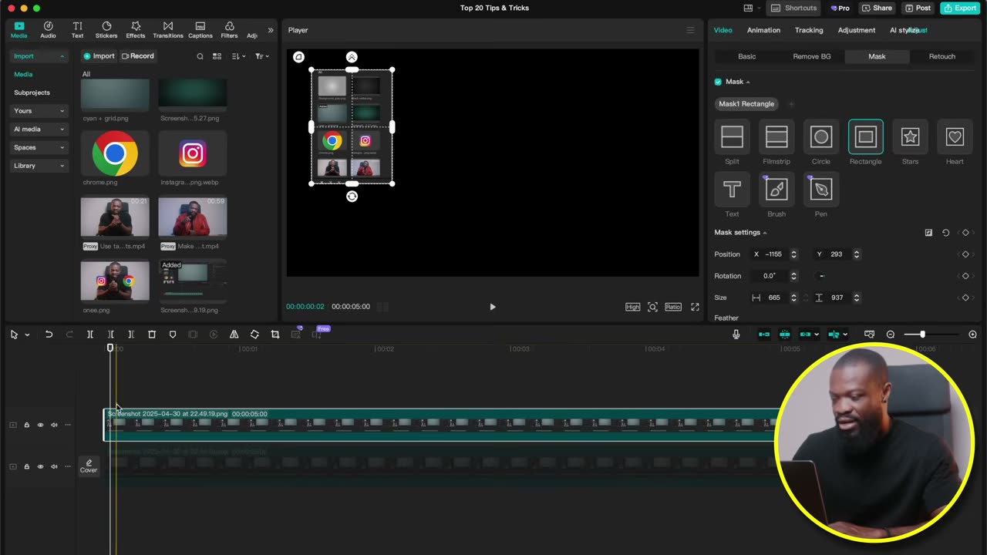Image resolution: width=987 pixels, height=555 pixels.
Task: Open the Cover editor on the track
Action: [x=89, y=466]
